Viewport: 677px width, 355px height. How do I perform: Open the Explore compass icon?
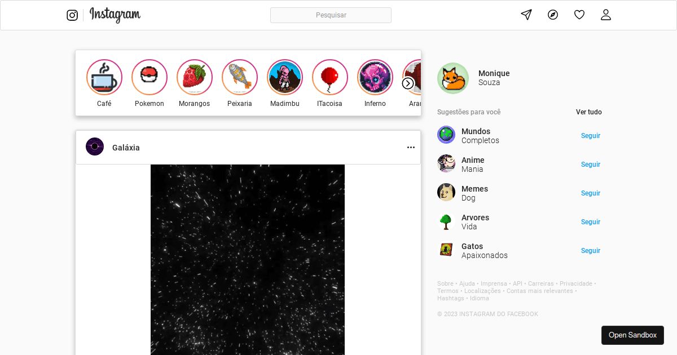point(552,15)
